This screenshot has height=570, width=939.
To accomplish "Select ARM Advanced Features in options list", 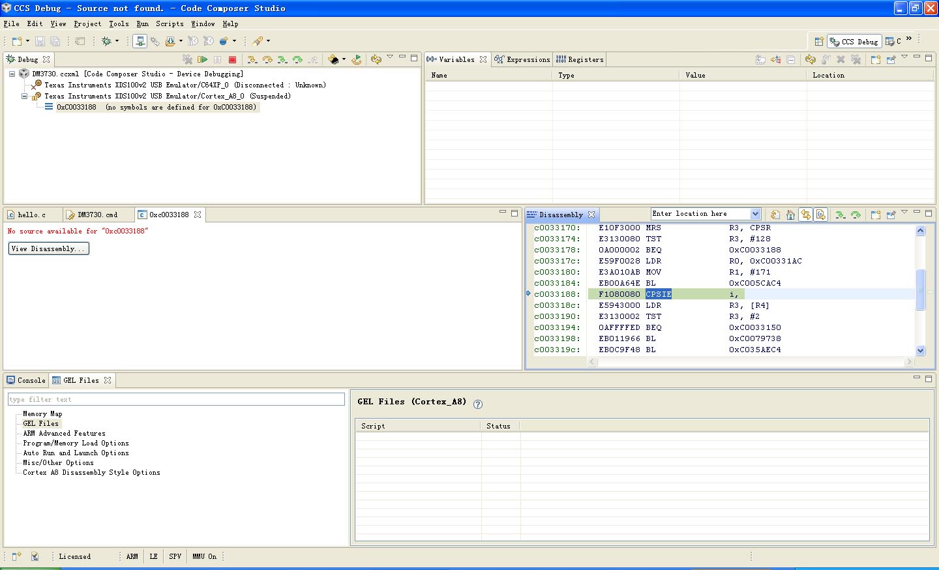I will tap(64, 433).
